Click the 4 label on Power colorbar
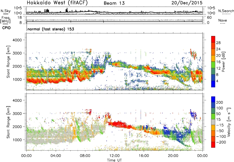Screen dimensions: 234x162 click(217, 81)
